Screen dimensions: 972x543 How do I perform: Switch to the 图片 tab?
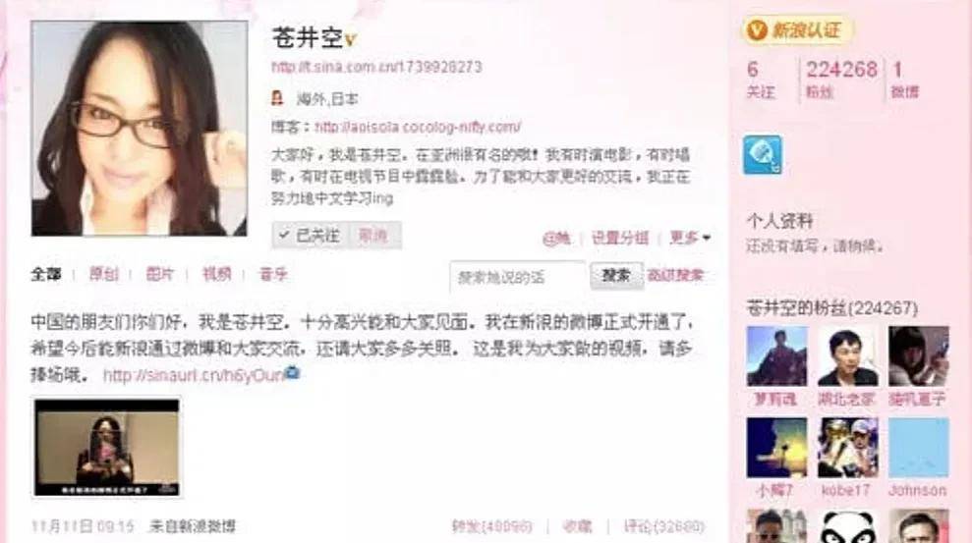pyautogui.click(x=160, y=274)
